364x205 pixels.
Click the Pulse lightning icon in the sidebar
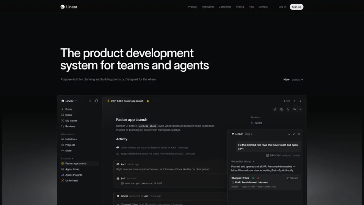tap(63, 109)
